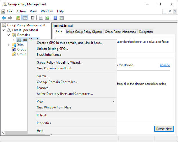
Task: Click the tree pane scroll left arrow
Action: [x=3, y=133]
